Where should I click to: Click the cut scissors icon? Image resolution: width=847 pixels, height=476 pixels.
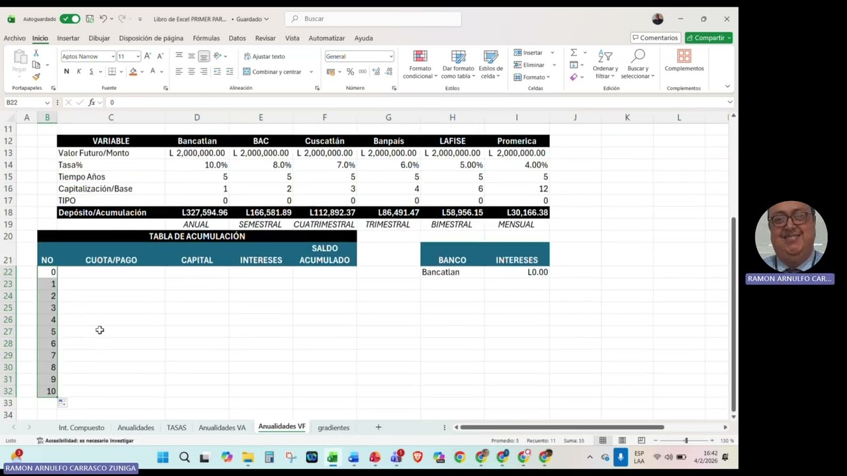[36, 53]
